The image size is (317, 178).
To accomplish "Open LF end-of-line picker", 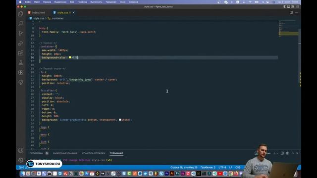I will (x=231, y=167).
